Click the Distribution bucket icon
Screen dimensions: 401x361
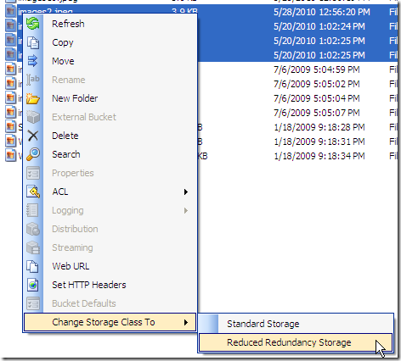click(33, 229)
